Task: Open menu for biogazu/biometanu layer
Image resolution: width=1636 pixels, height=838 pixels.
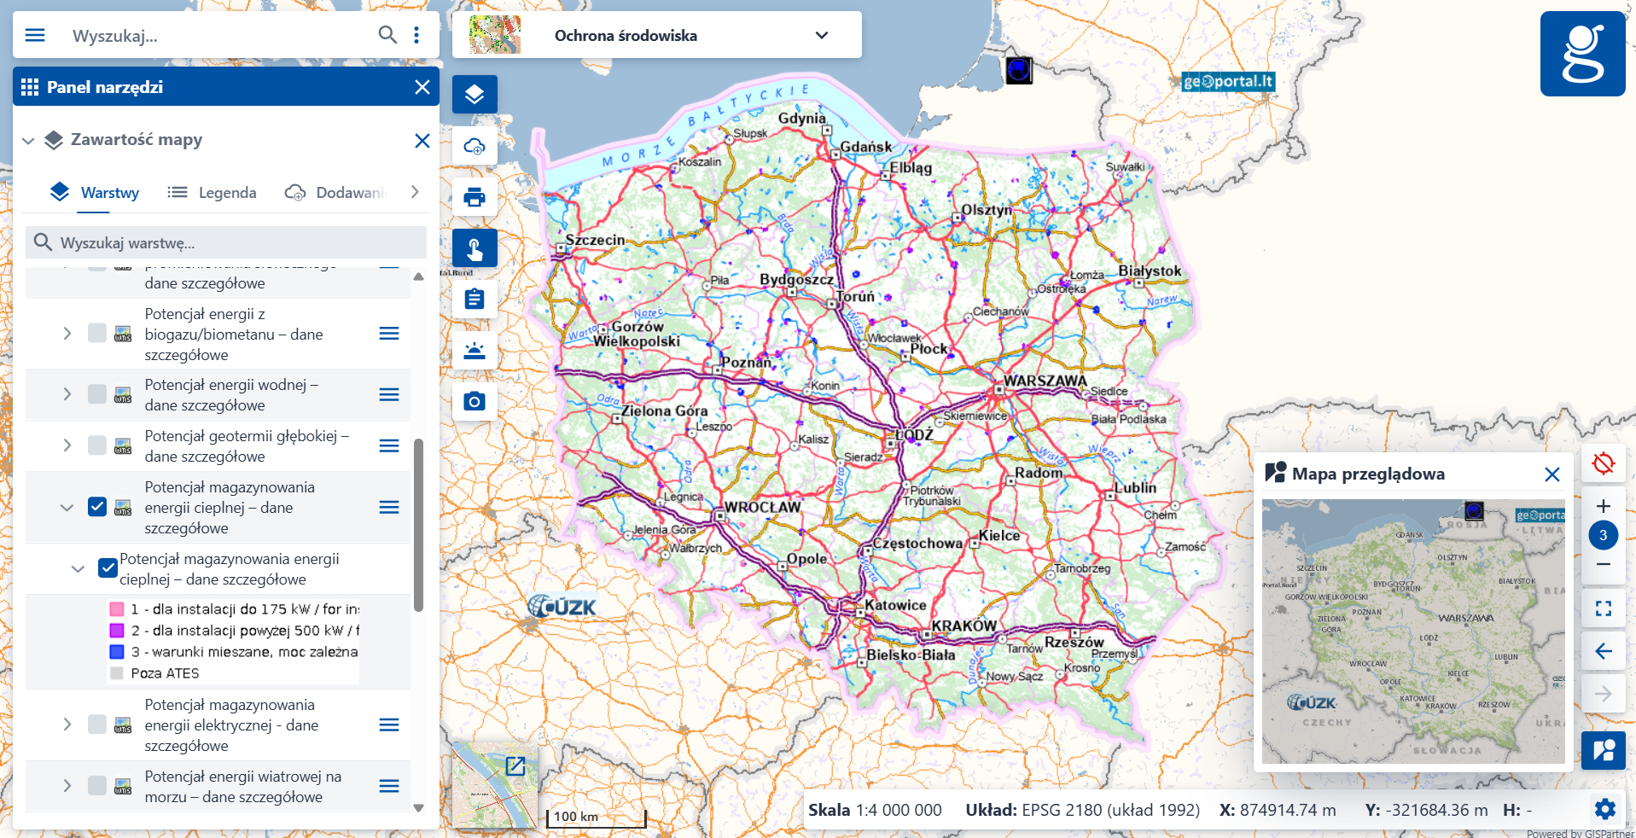Action: click(389, 333)
